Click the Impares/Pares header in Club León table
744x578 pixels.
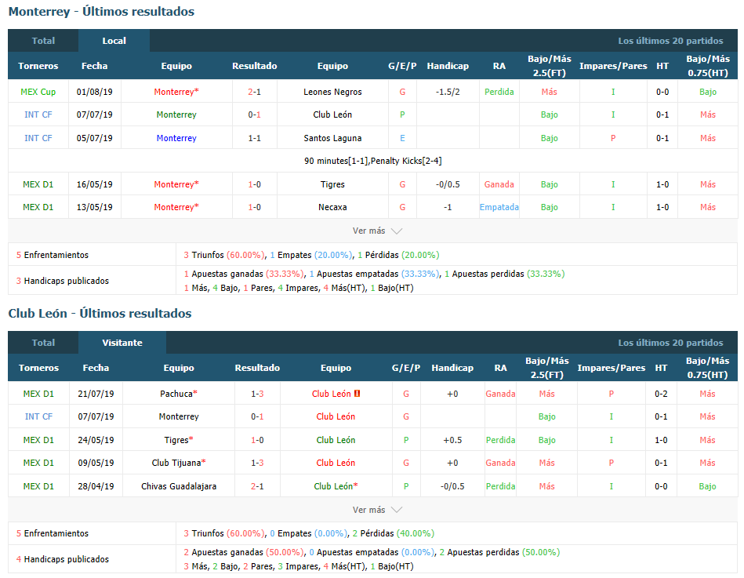coord(612,368)
